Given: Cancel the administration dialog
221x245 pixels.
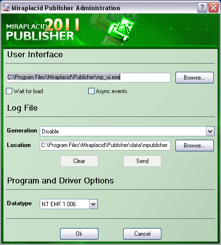Looking at the screenshot, I should (142, 234).
